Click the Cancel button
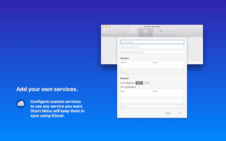 click(168, 113)
